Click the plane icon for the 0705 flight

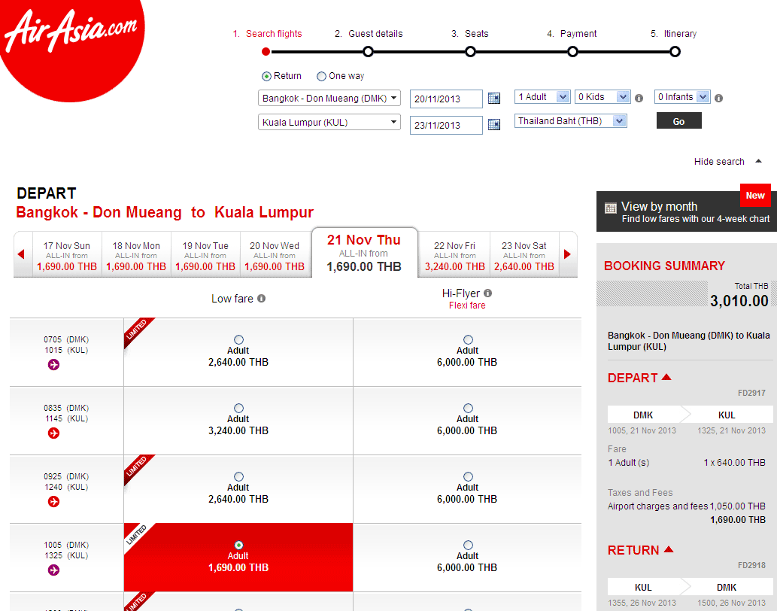[53, 365]
